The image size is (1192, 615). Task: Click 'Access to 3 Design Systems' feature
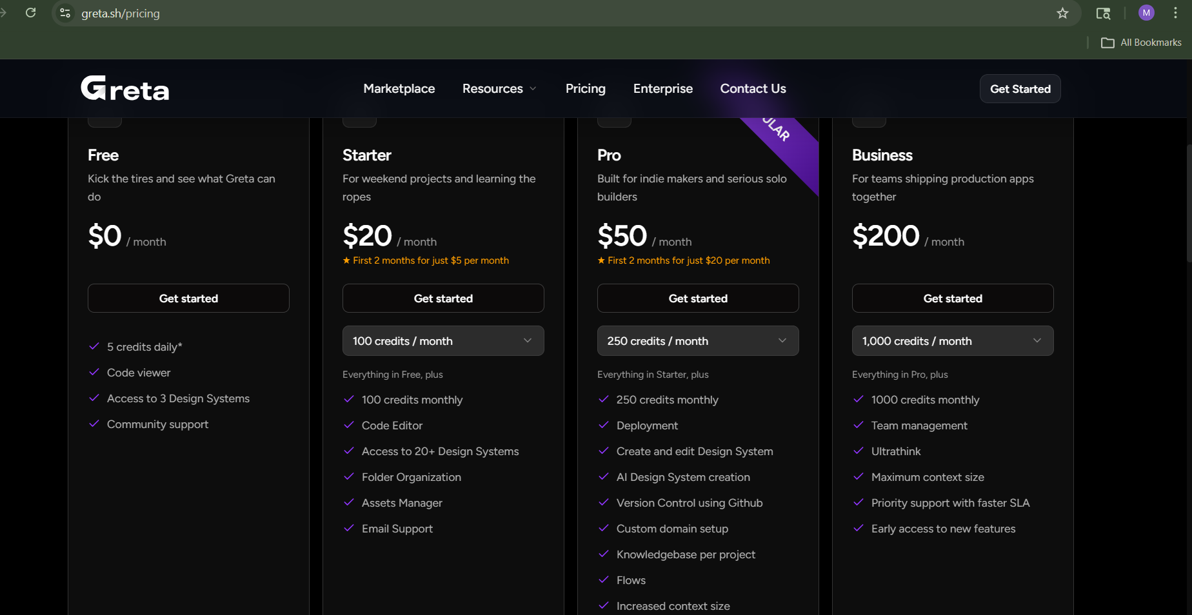coord(178,398)
